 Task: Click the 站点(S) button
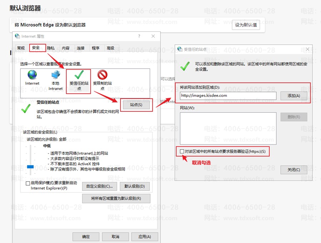pos(136,105)
